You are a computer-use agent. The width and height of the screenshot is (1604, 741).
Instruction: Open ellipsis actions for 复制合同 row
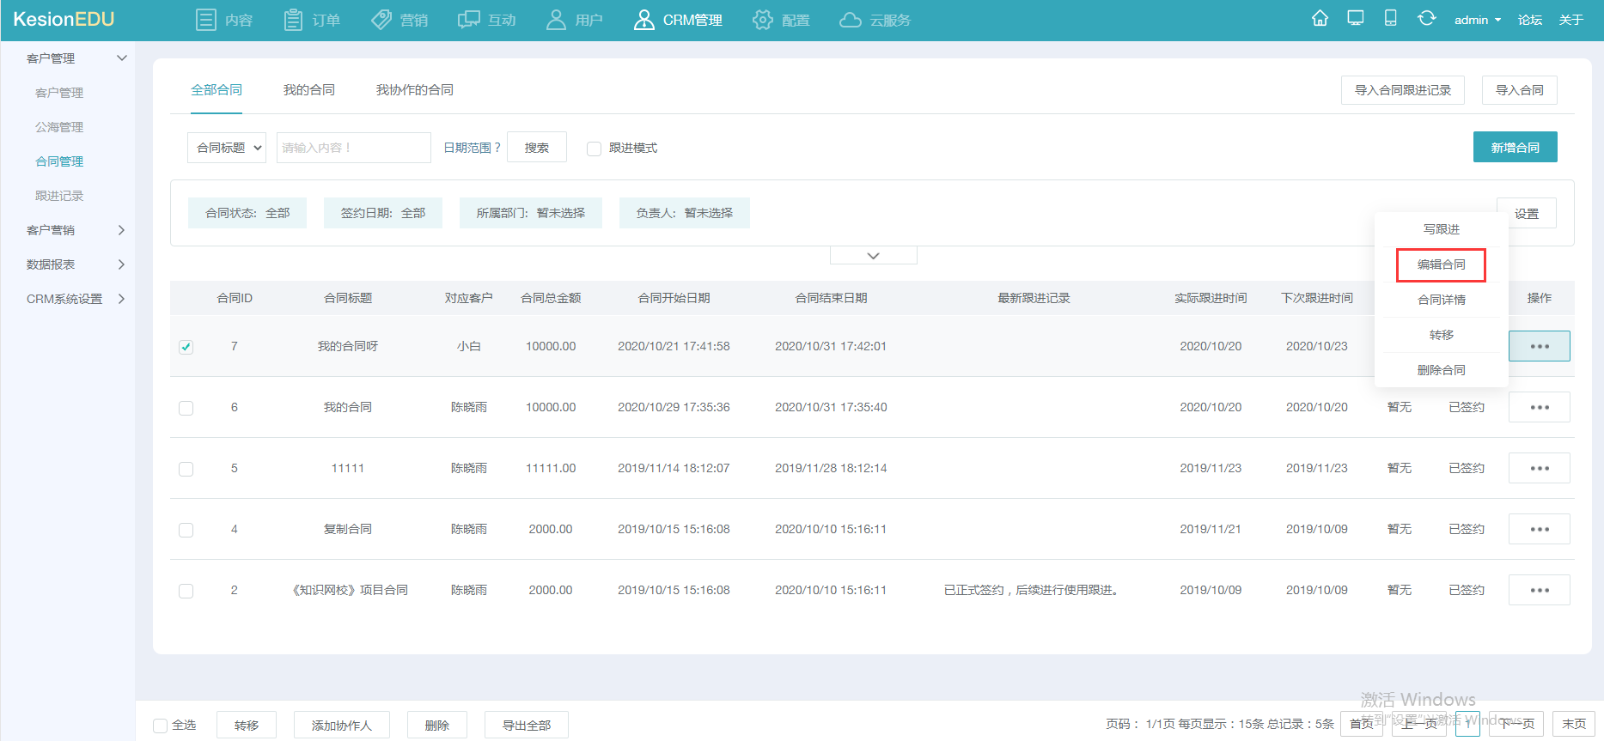click(1540, 529)
